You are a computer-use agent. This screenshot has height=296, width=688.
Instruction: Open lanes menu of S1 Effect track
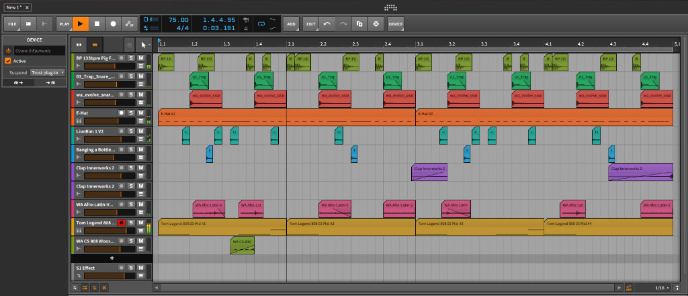141,276
